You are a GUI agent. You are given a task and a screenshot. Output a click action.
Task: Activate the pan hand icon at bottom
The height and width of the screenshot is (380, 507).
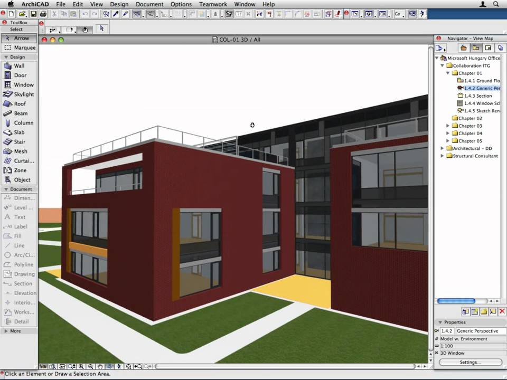pos(100,366)
